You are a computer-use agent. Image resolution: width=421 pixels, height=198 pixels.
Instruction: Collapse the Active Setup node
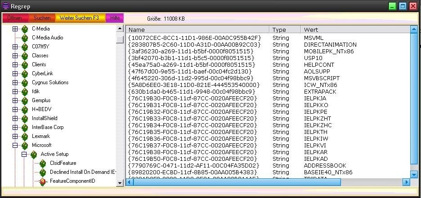click(x=24, y=154)
